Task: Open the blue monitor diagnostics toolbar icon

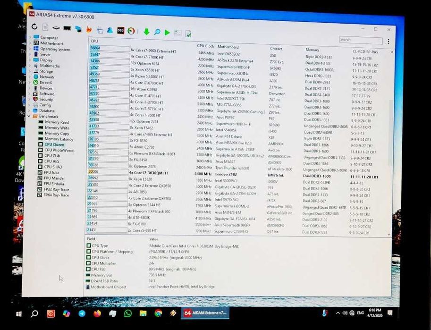Action: [78, 29]
